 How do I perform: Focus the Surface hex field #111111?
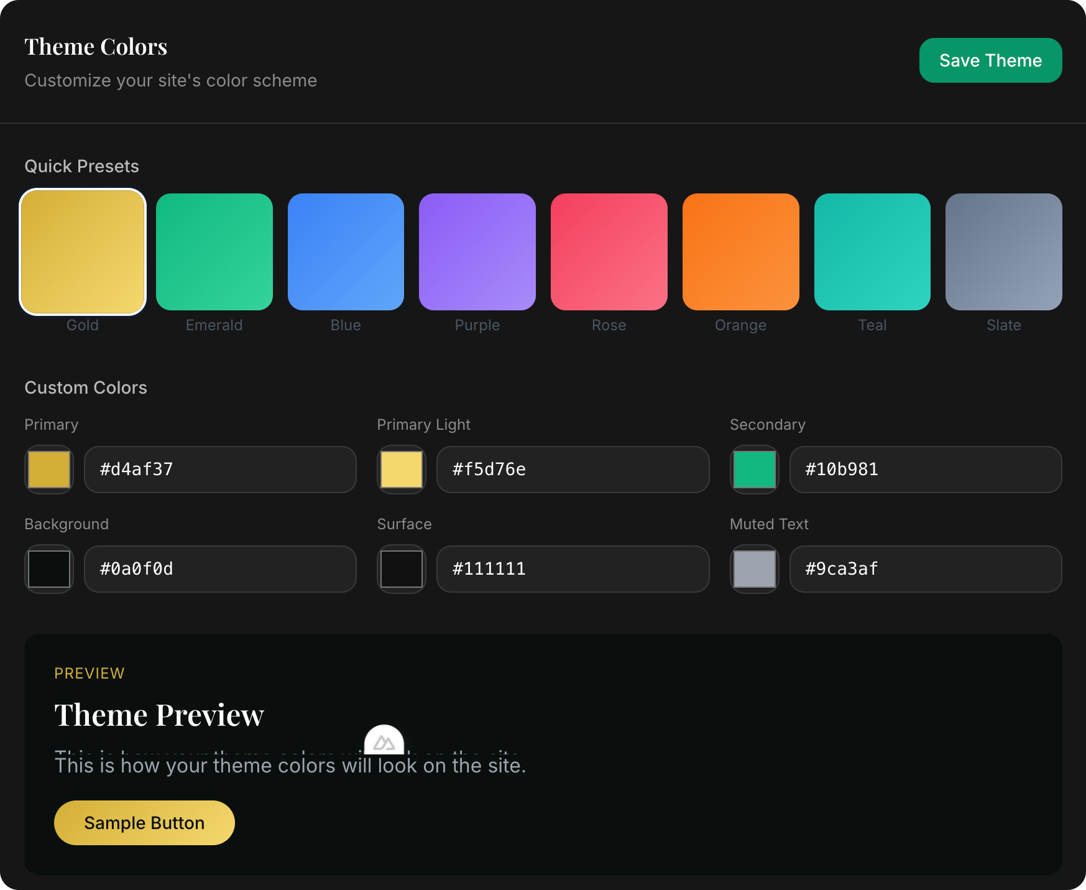point(573,569)
